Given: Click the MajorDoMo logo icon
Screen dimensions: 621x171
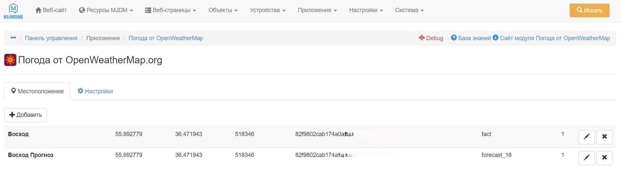Looking at the screenshot, I should click(13, 11).
